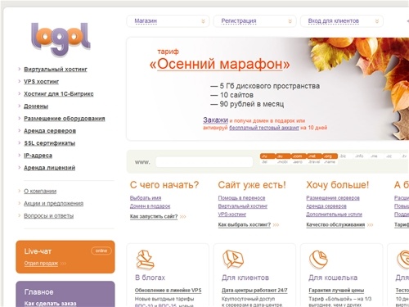Open the 'О компании' link

(40, 191)
